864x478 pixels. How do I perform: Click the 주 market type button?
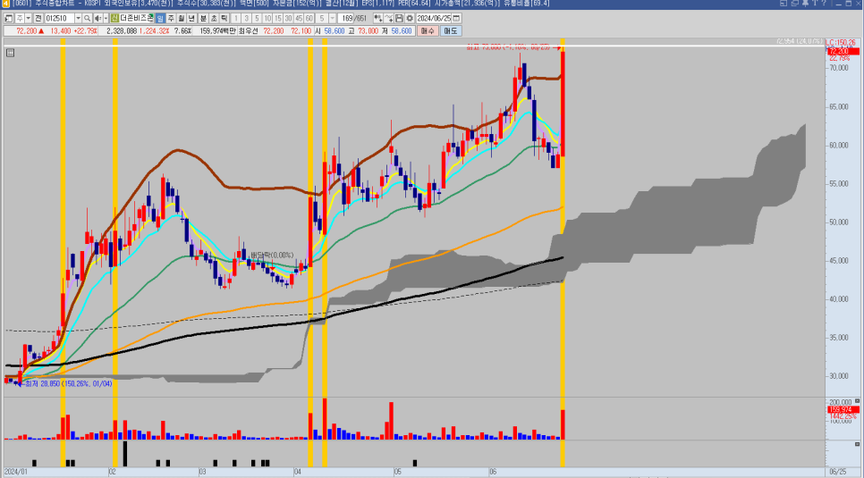point(20,18)
